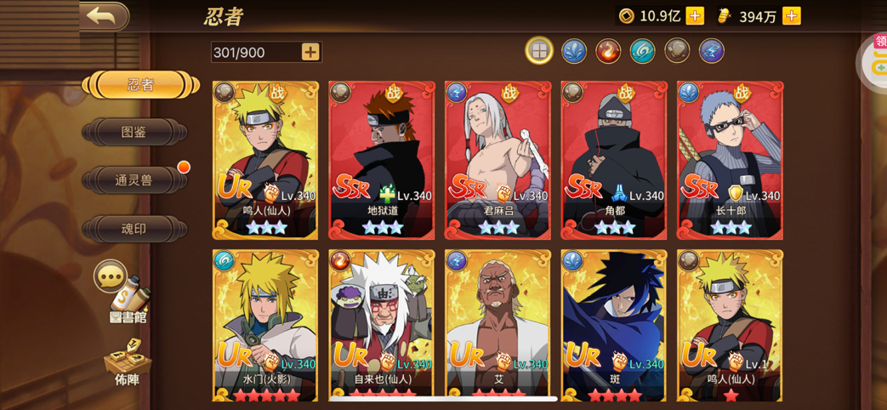Viewport: 887px width, 410px height.
Task: Select the 水门(火影) UR card
Action: 266,325
